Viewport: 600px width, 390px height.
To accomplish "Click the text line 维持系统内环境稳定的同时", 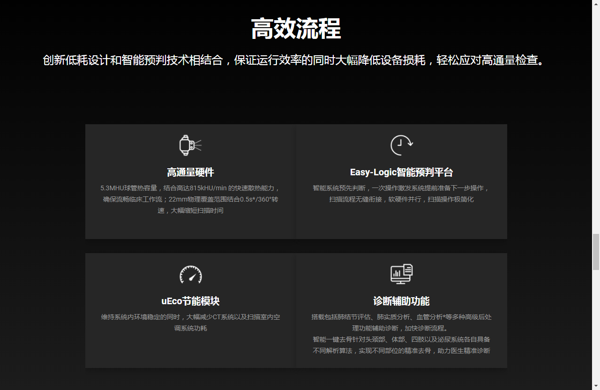I will point(190,317).
